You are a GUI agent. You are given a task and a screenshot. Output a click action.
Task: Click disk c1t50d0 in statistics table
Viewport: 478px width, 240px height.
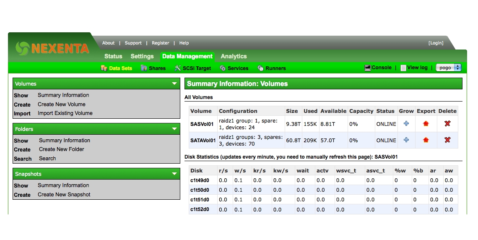tap(200, 190)
